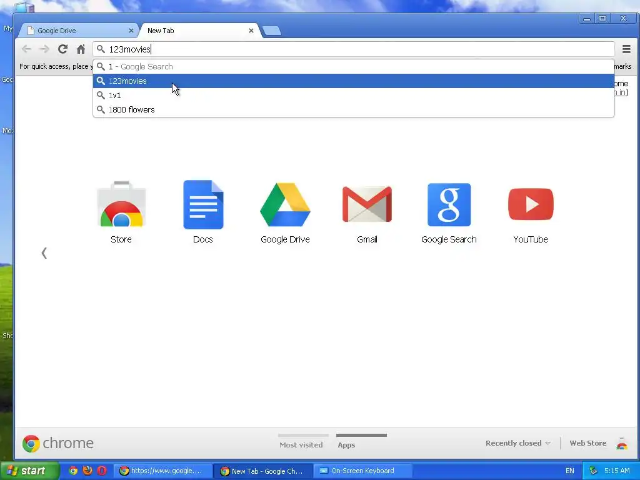Click the browser Back arrow
640x480 pixels.
26,49
